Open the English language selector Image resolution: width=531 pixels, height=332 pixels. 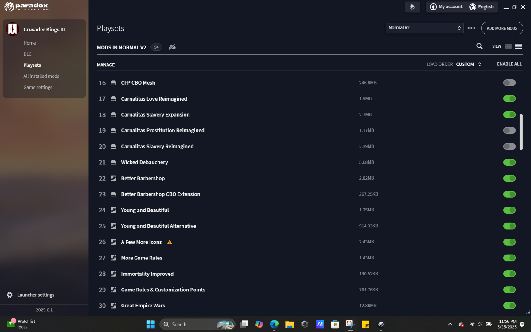tap(481, 7)
